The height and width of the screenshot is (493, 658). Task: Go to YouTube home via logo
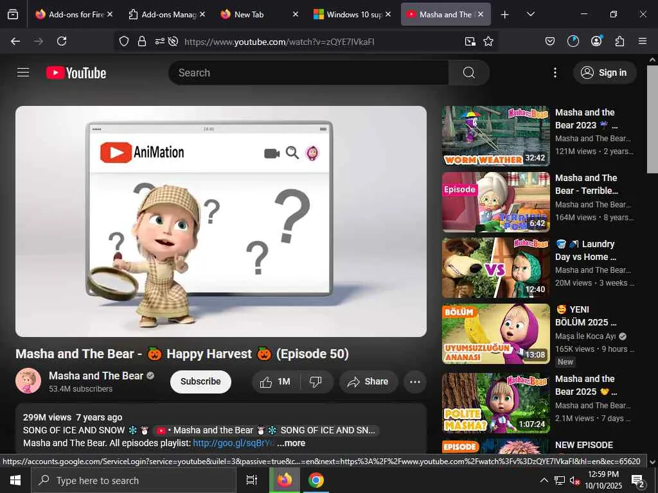[x=76, y=73]
